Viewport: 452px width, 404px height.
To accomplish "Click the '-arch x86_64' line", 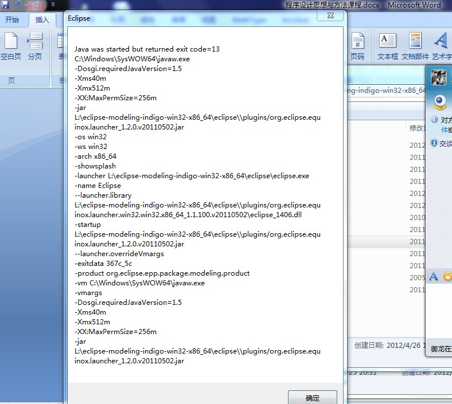I will (95, 156).
